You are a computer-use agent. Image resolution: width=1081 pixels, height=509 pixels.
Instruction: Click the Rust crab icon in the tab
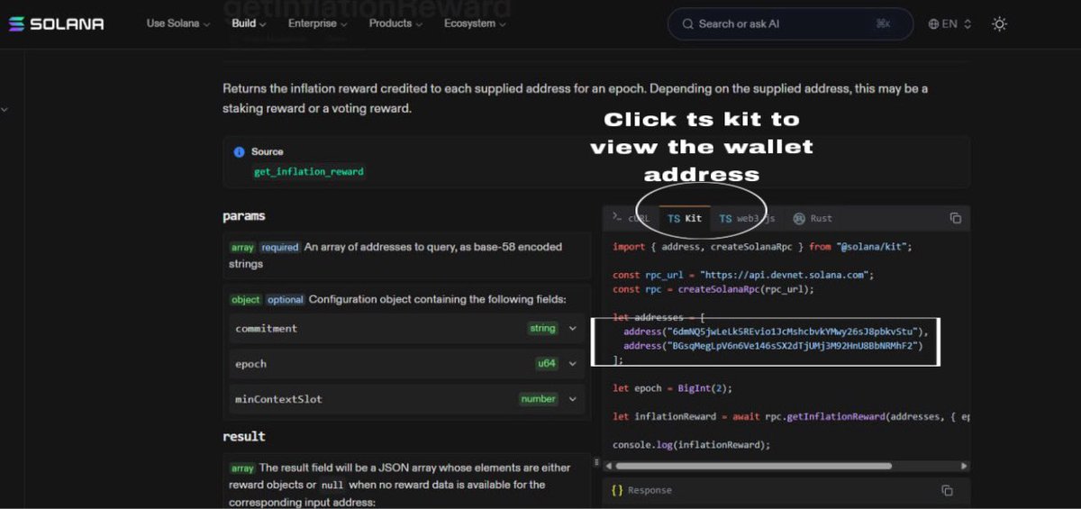pos(798,218)
